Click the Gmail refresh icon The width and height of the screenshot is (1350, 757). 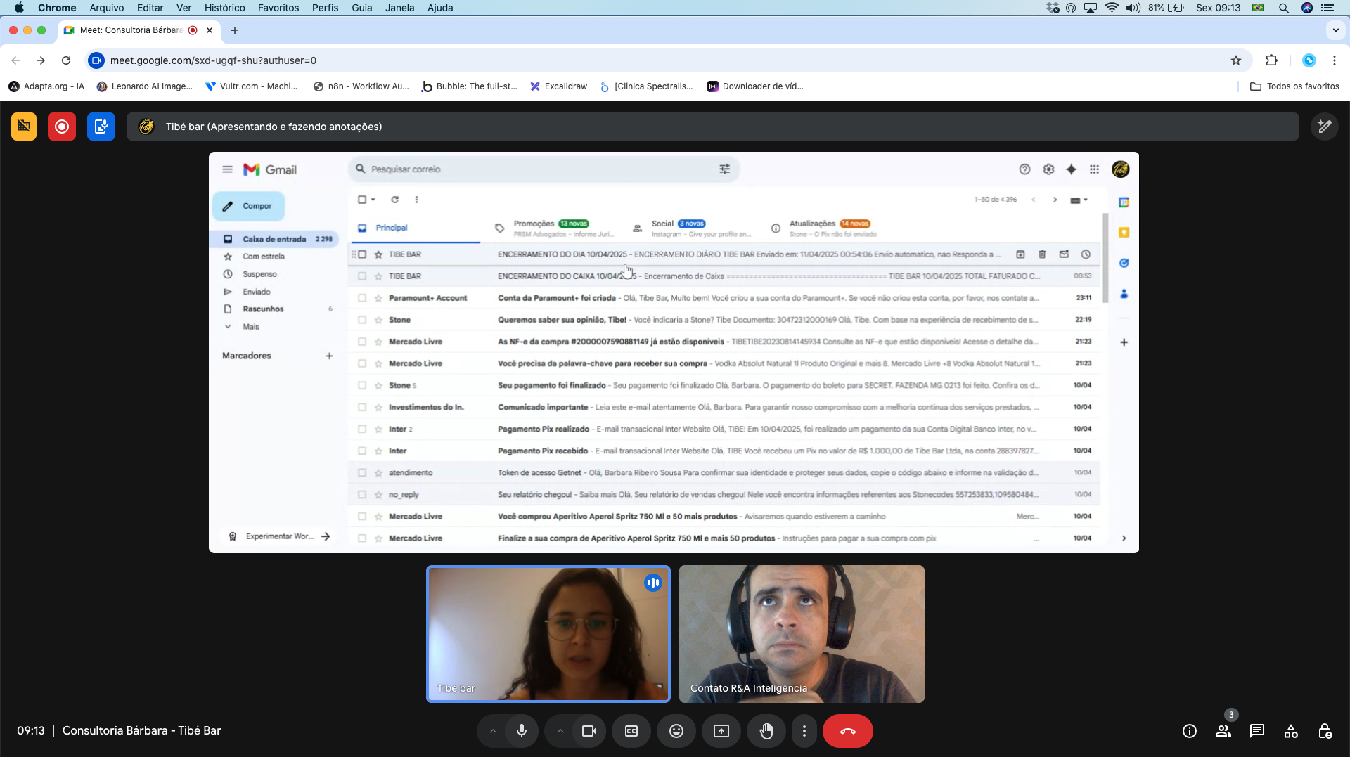[x=395, y=200]
